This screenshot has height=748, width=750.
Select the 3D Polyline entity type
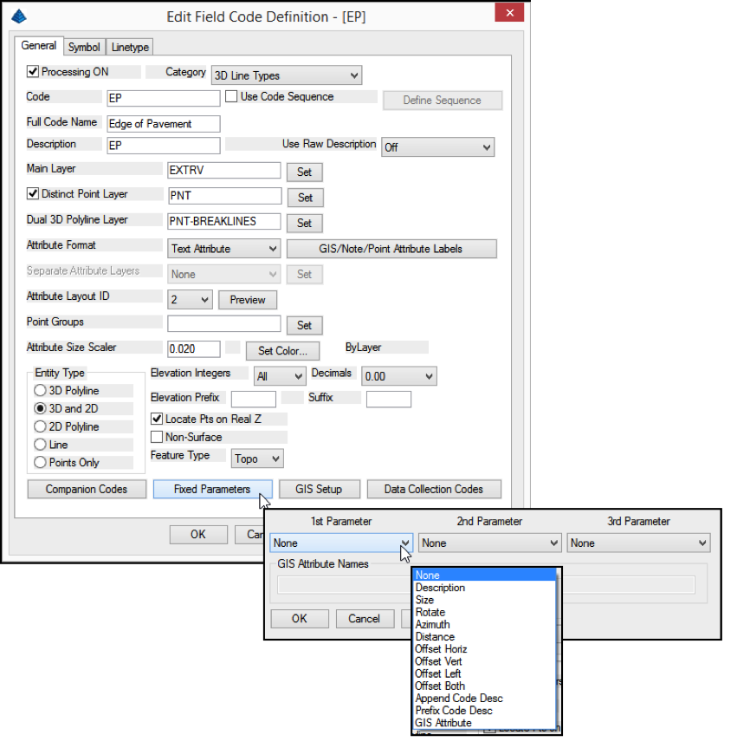tap(40, 391)
